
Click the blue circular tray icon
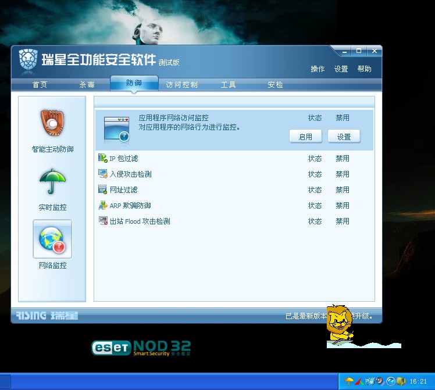[391, 381]
